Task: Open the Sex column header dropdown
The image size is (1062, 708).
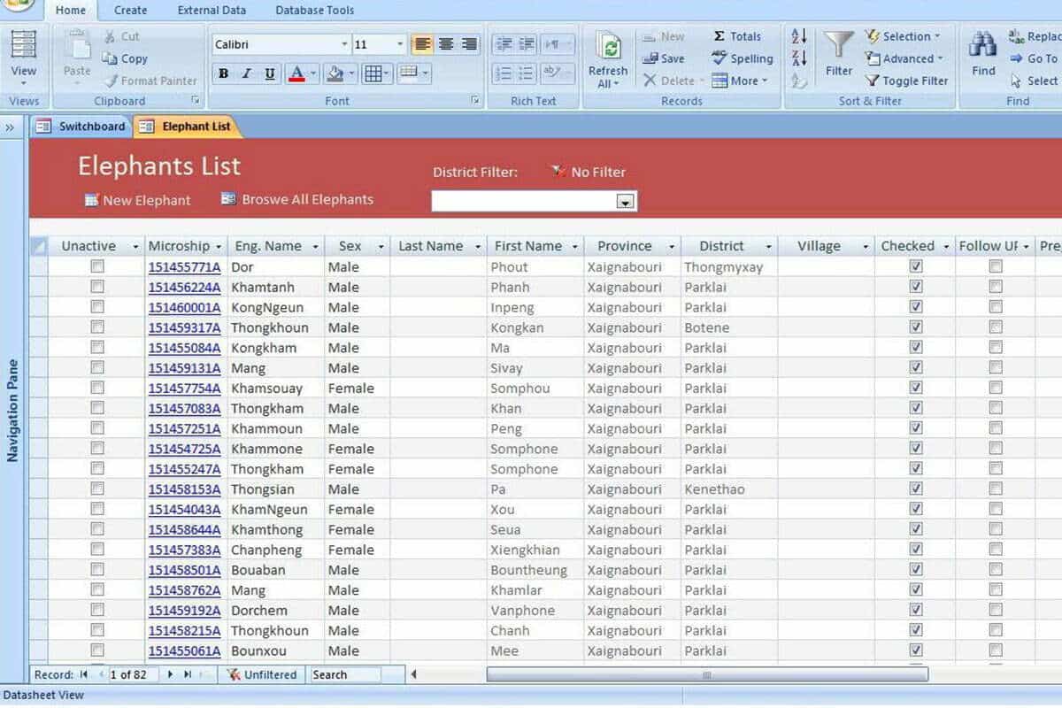Action: coord(381,247)
